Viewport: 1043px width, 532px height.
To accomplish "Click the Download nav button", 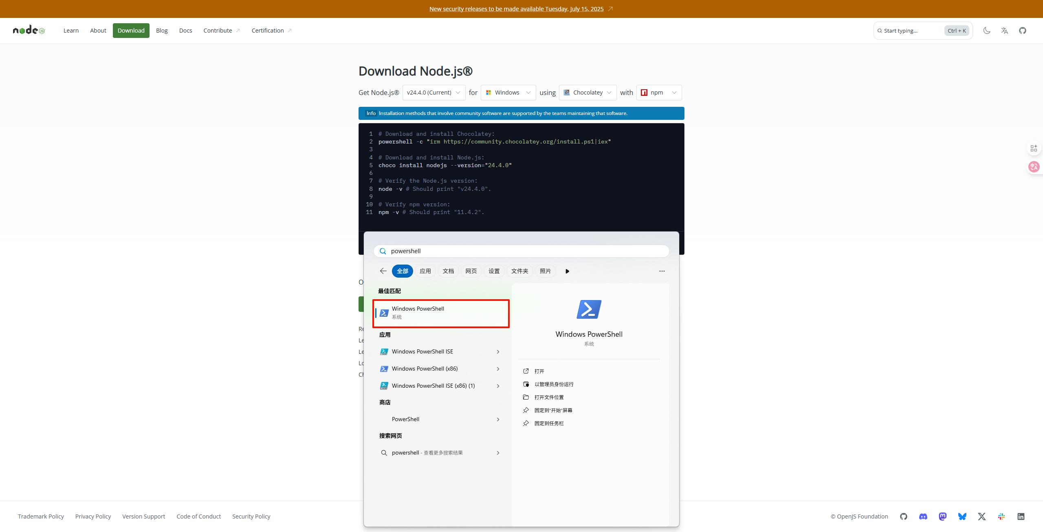I will click(131, 31).
